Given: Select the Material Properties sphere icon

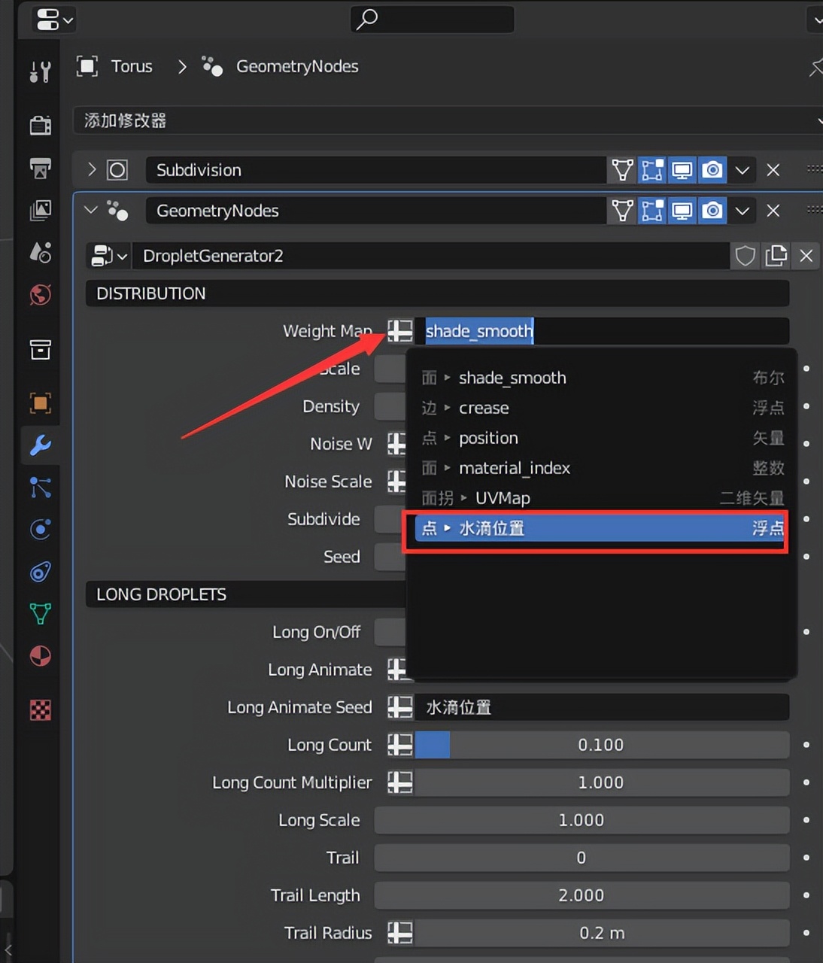Looking at the screenshot, I should click(x=39, y=656).
